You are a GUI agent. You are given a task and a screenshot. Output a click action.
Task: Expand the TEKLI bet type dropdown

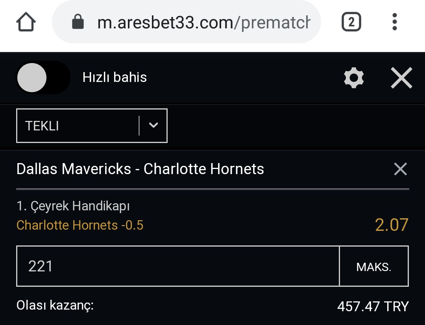click(x=92, y=126)
